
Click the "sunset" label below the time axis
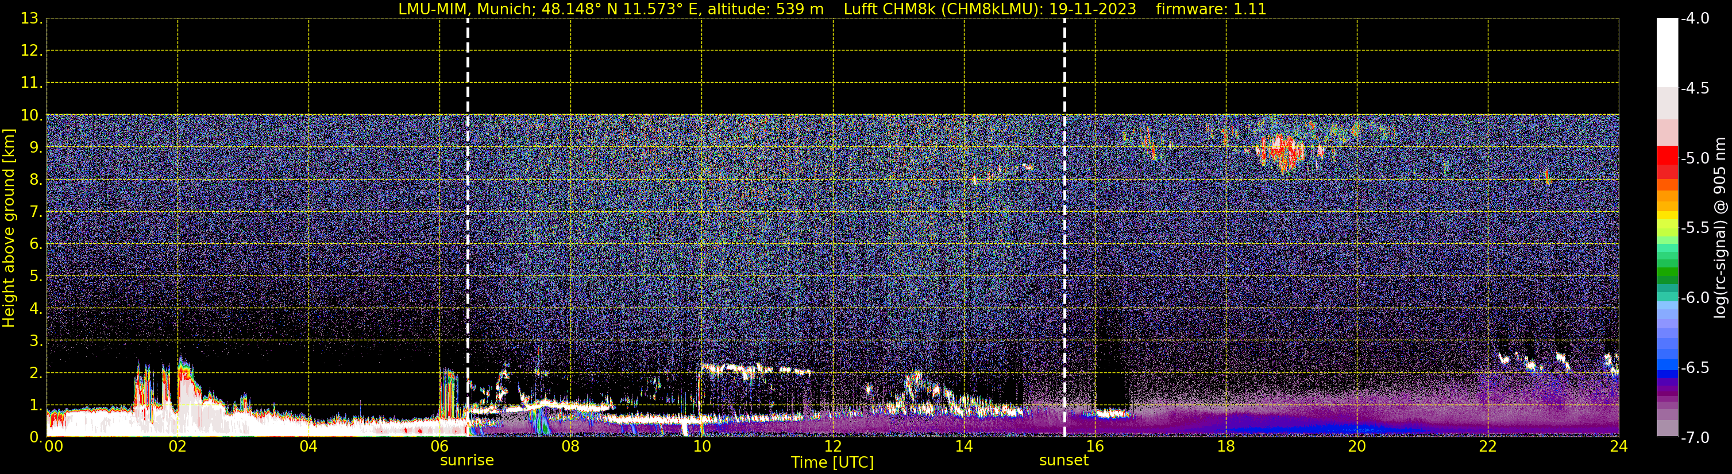(x=1064, y=461)
